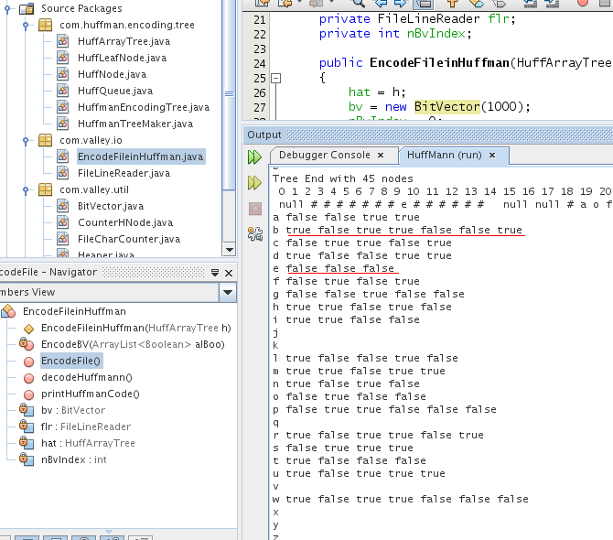Click Projects tree scrollbar down arrow
613x540 pixels.
(230, 250)
